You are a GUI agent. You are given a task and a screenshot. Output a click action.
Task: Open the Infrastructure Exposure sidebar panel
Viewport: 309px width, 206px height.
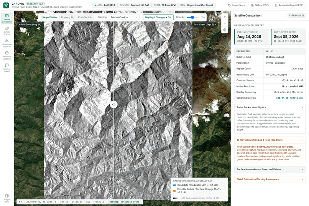tap(7, 43)
